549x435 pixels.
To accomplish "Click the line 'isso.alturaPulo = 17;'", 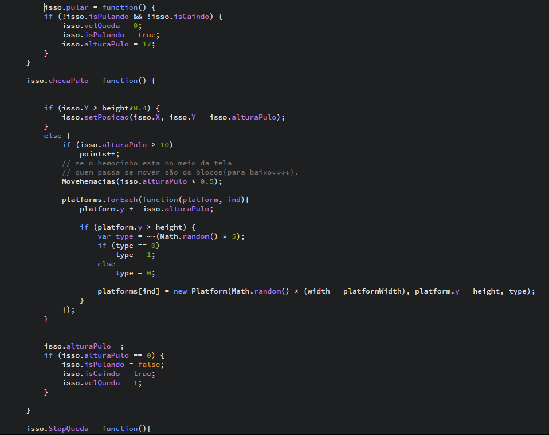I will [x=108, y=44].
